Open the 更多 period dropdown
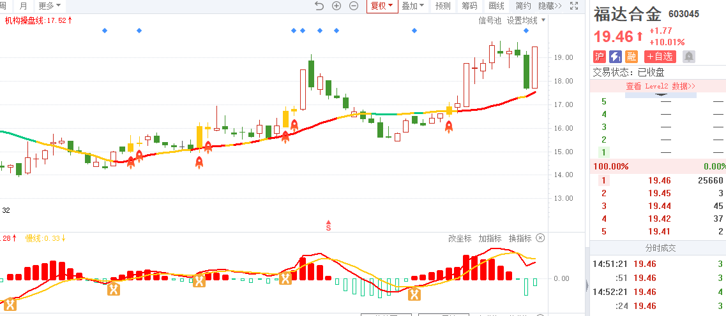Image resolution: width=726 pixels, height=316 pixels. (49, 6)
